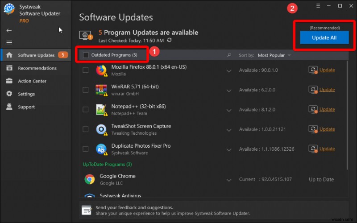Click Available : 8.1.2.0 version text
Screen dimensions: 357x223
click(x=257, y=110)
